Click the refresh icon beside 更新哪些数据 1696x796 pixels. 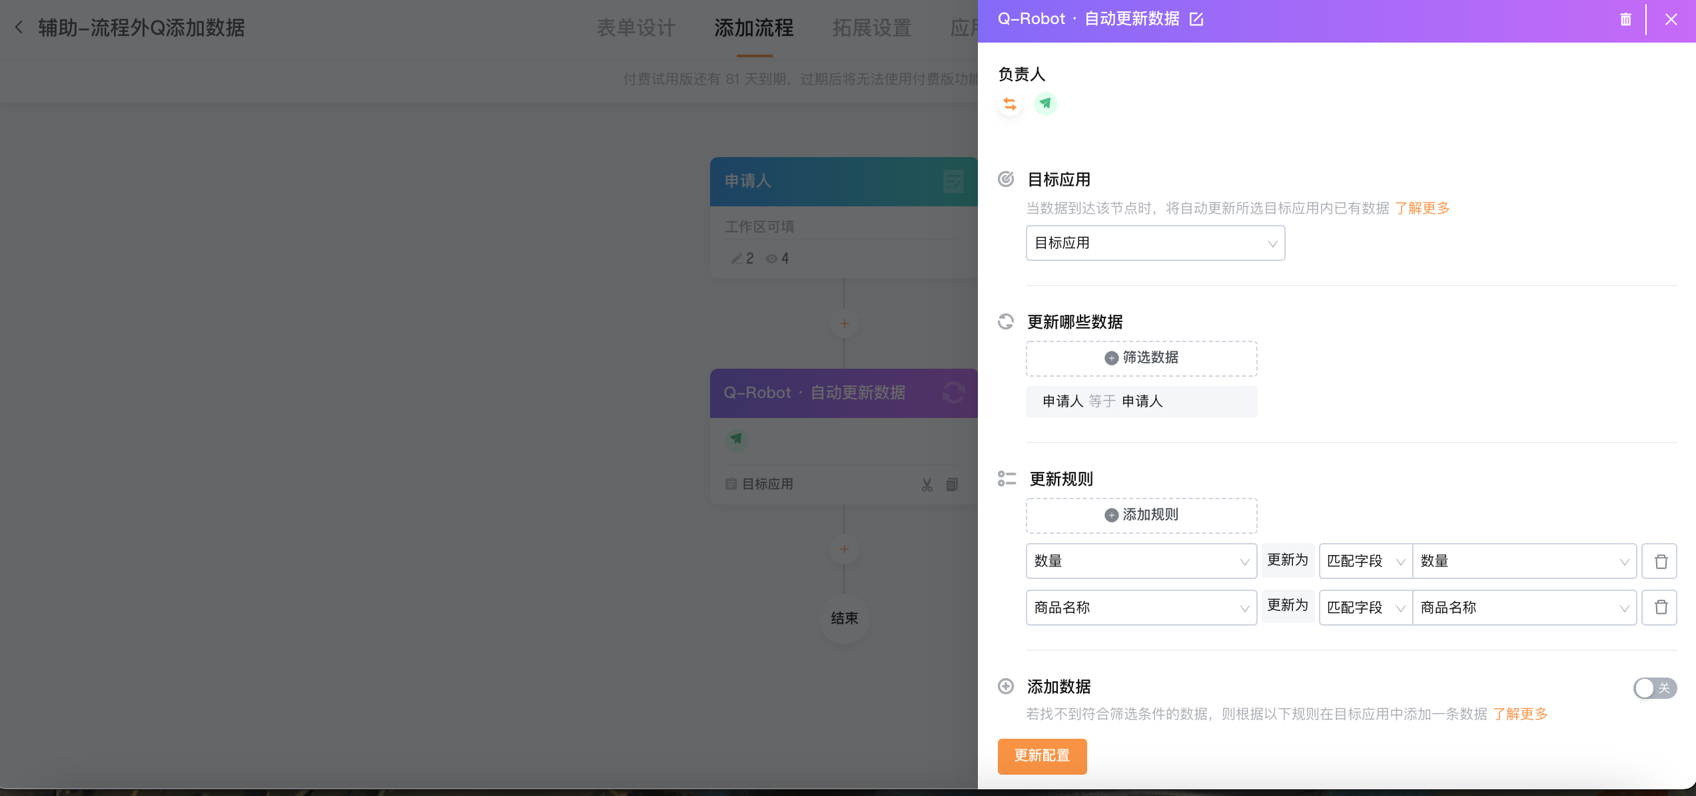pos(1006,321)
